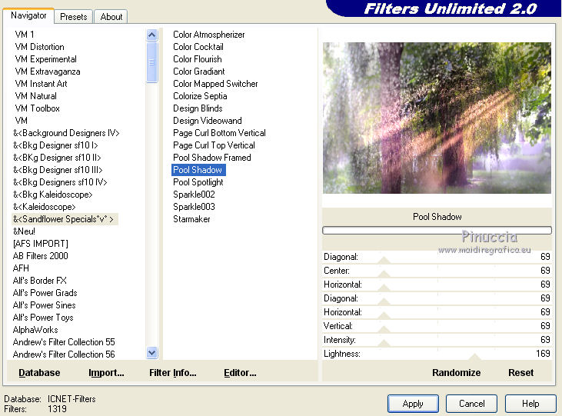This screenshot has height=416, width=562.
Task: Open Filter Info...
Action: (173, 373)
